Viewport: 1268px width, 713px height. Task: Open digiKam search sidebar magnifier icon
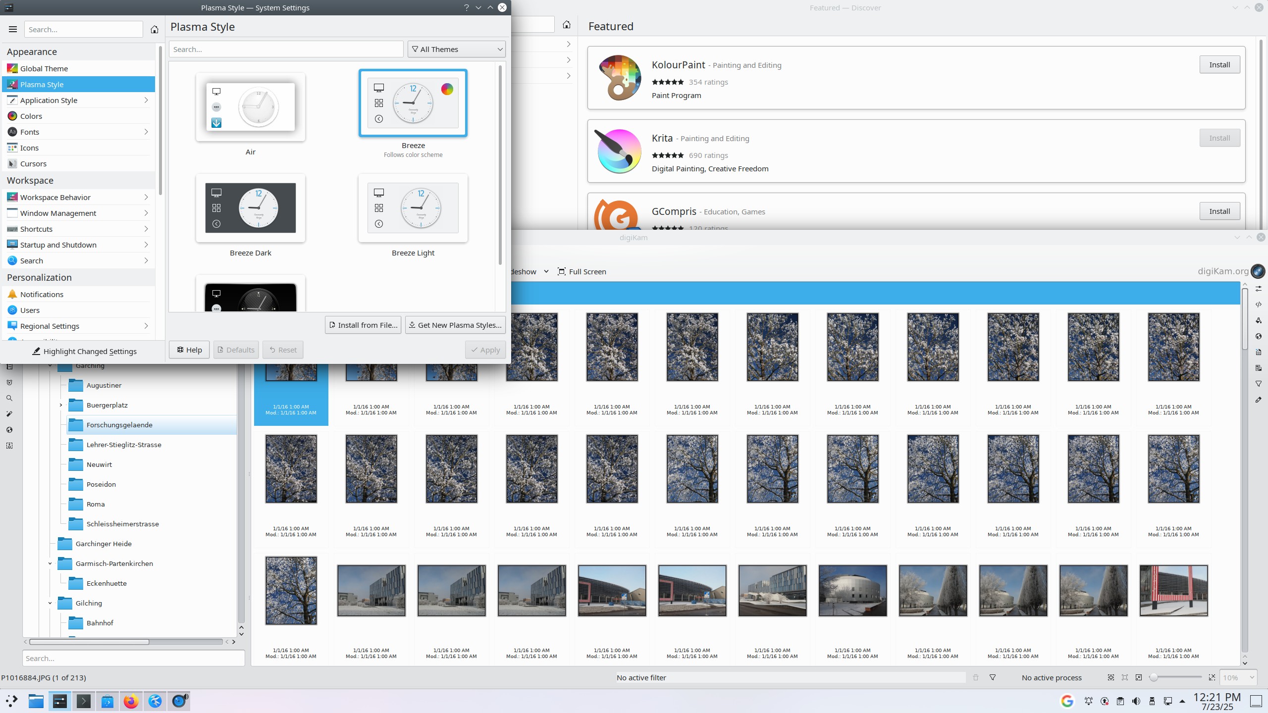(x=9, y=398)
